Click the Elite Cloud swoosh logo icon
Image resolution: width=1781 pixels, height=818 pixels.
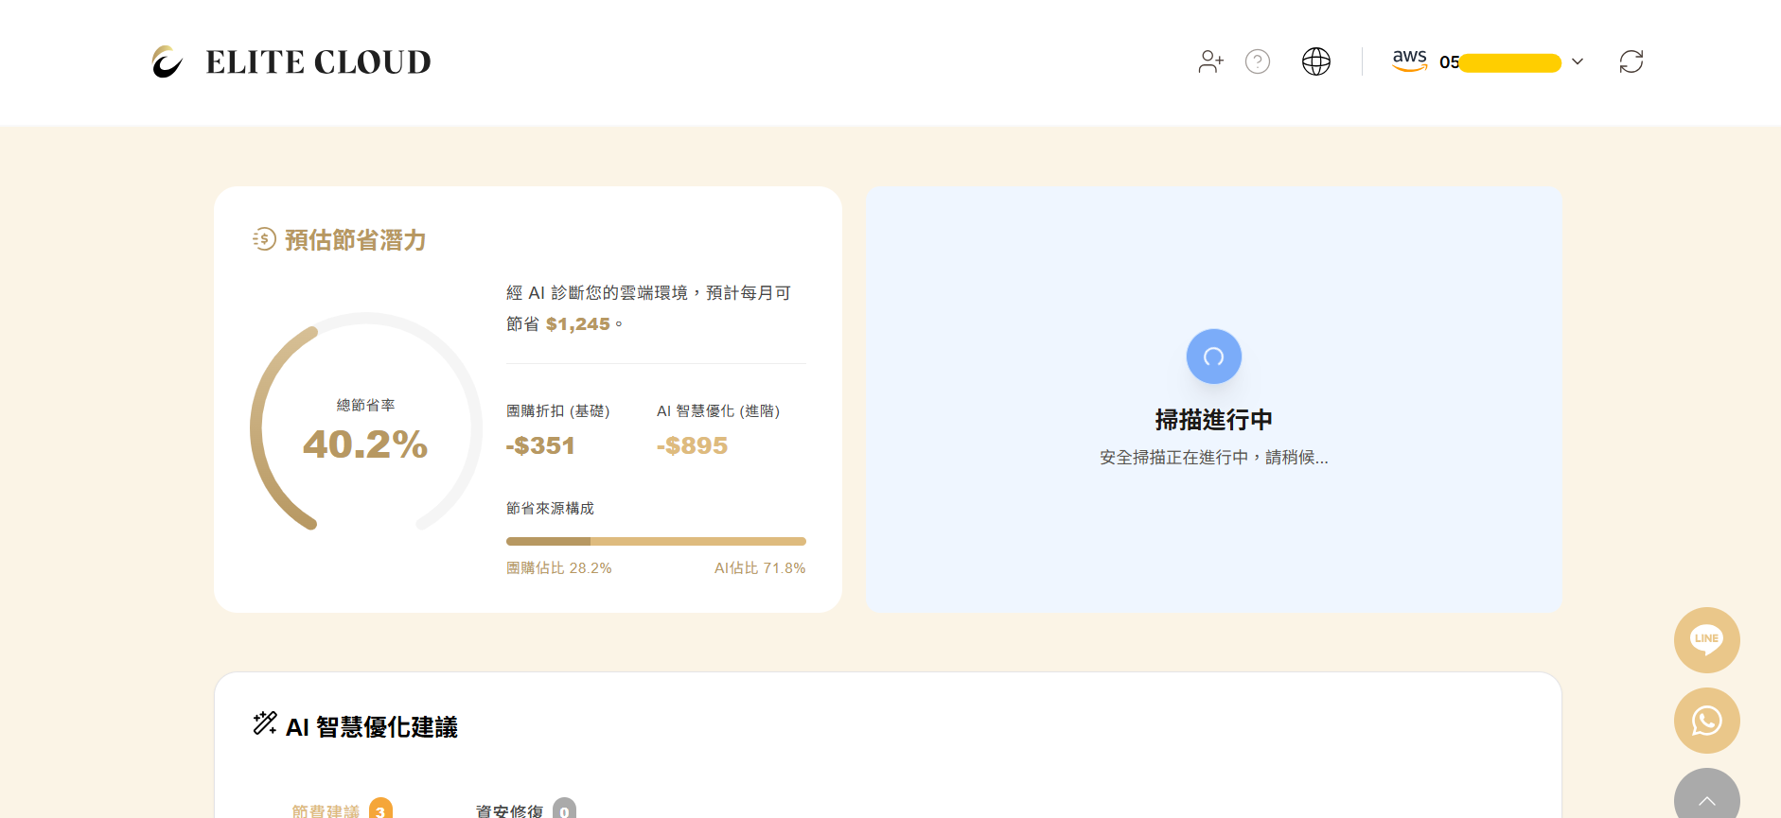pyautogui.click(x=168, y=62)
